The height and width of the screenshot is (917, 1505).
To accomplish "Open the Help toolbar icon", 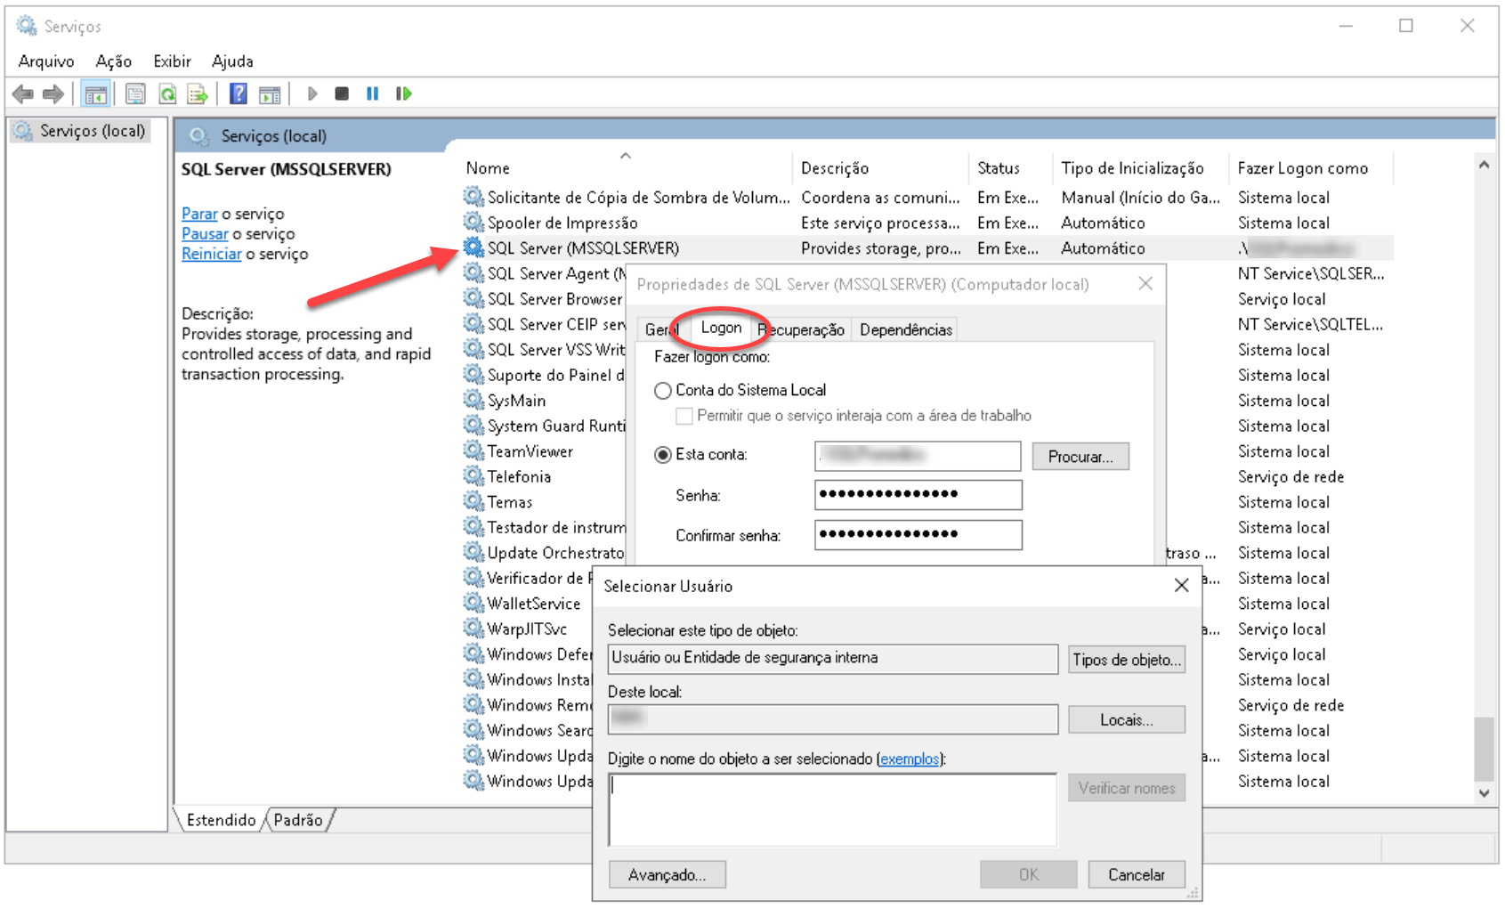I will point(239,93).
